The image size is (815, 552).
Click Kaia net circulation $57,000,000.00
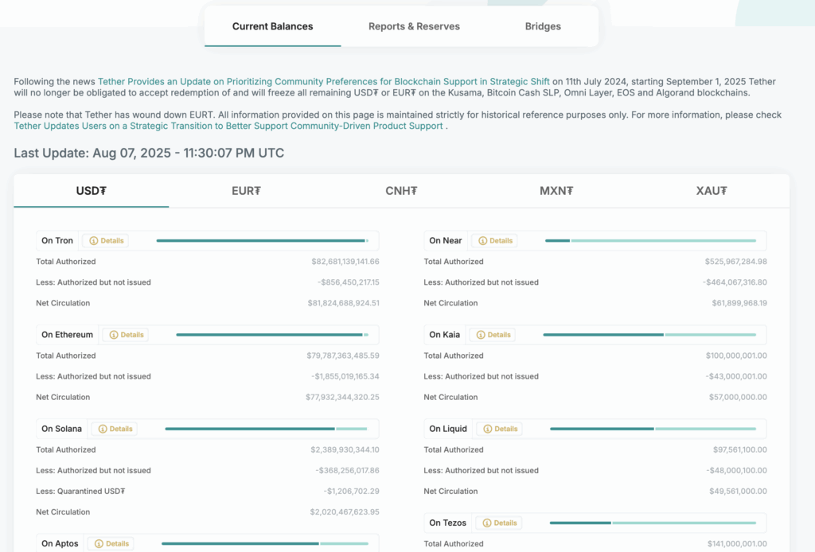pyautogui.click(x=738, y=397)
